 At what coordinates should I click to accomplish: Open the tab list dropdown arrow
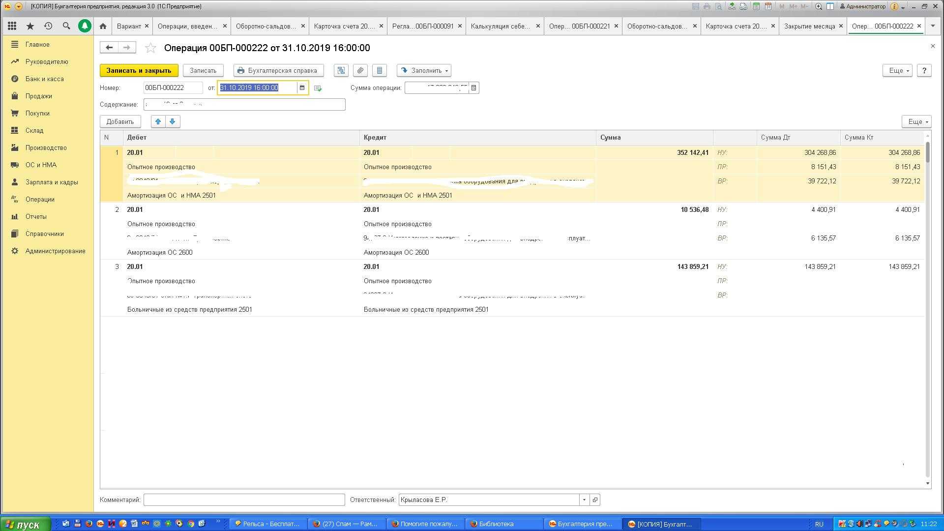(x=932, y=26)
